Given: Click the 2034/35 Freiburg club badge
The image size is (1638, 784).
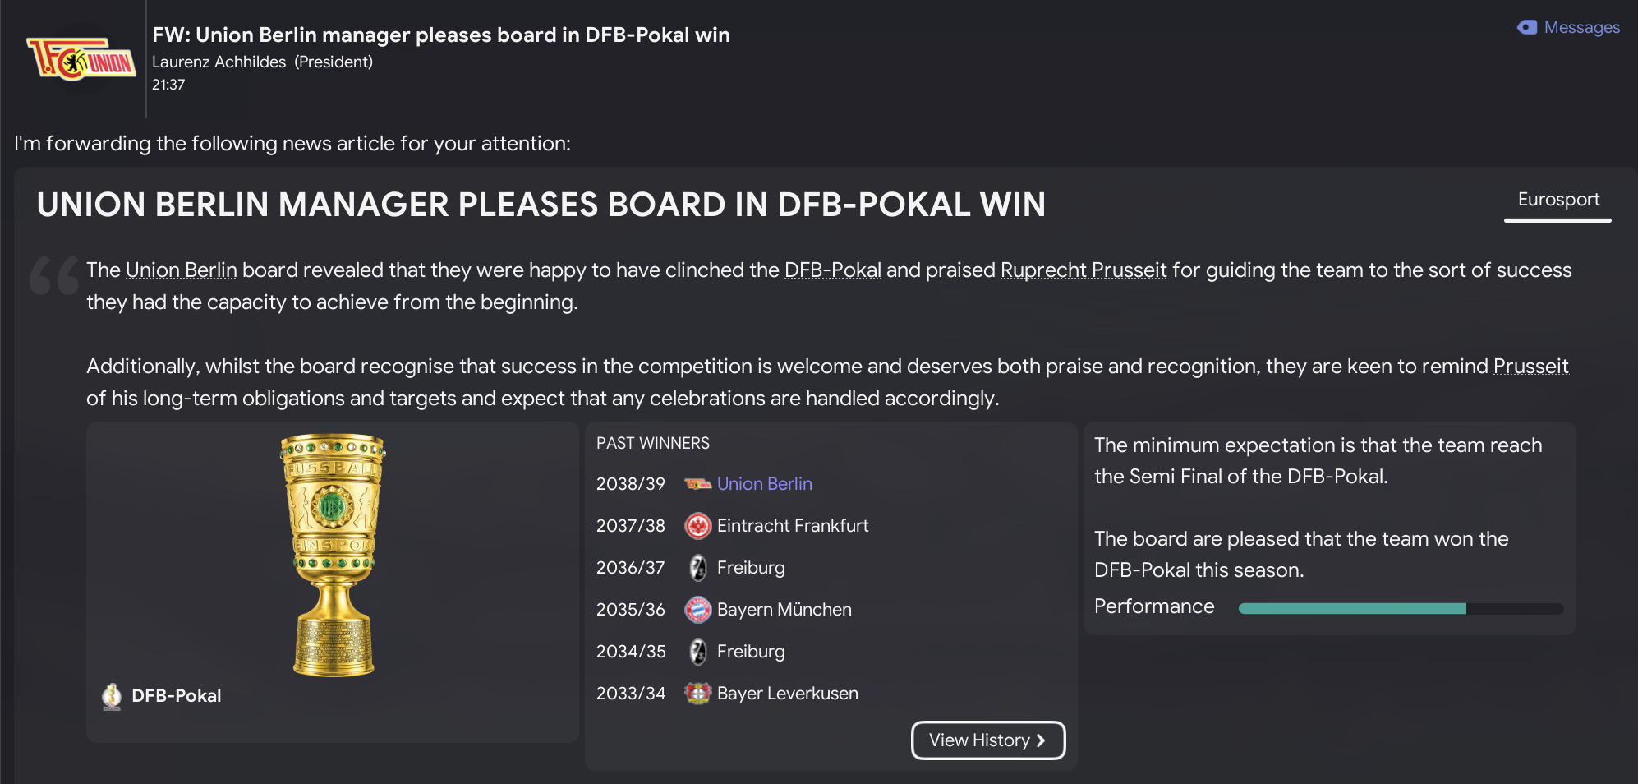Looking at the screenshot, I should (697, 652).
